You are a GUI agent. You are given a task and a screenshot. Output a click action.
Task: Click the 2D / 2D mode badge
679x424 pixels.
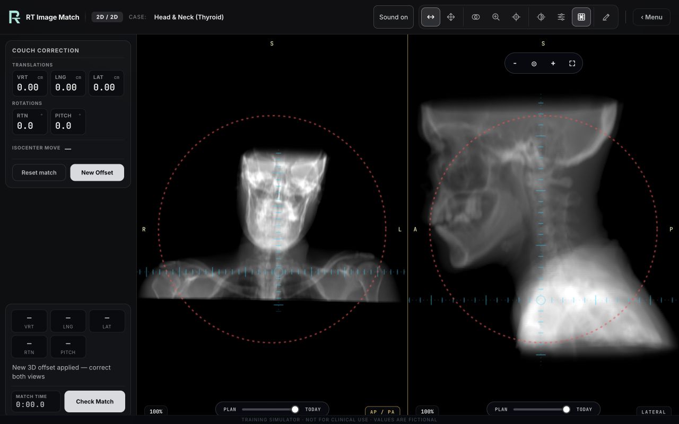coord(107,17)
